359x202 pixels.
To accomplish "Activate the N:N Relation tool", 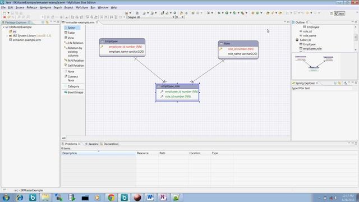I will click(x=74, y=61).
